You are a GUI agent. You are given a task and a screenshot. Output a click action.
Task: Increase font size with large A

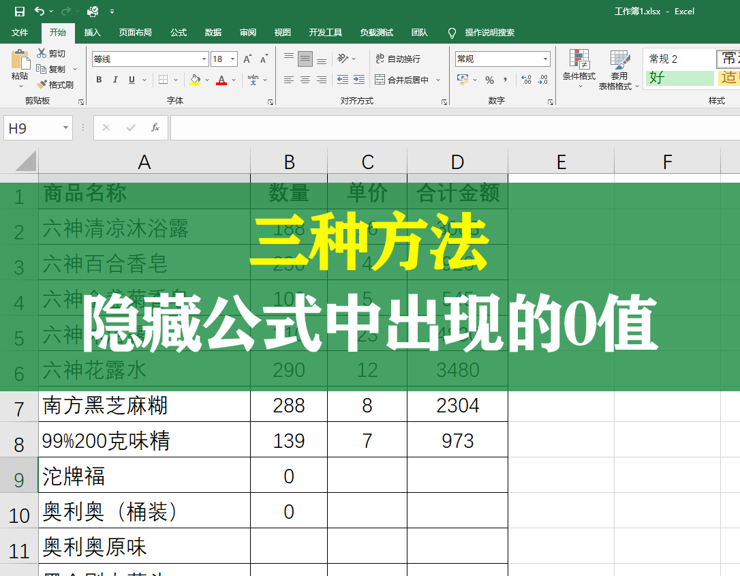[247, 59]
